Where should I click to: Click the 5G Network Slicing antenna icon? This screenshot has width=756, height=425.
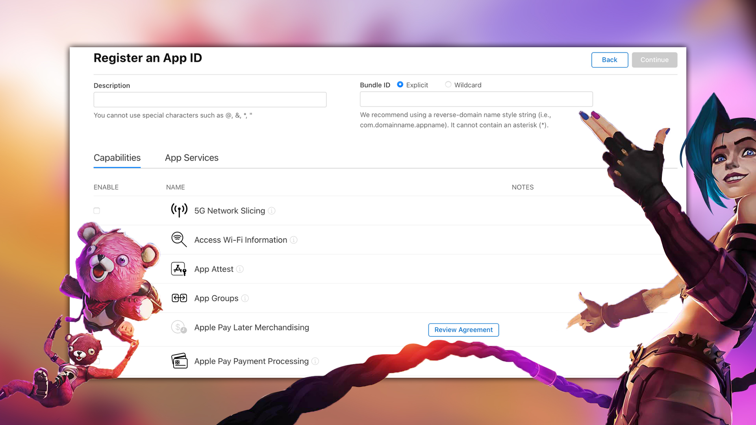(x=179, y=211)
